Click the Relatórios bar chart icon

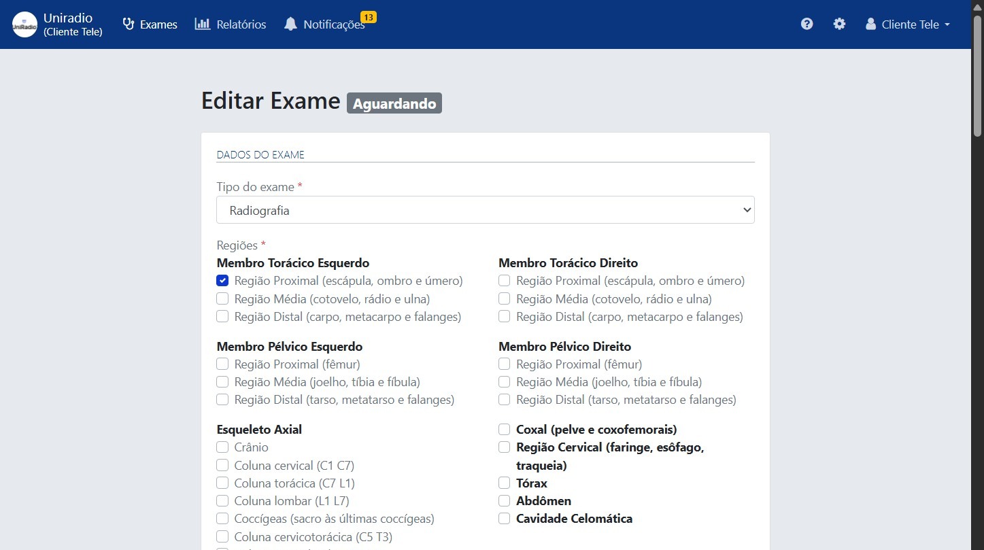point(202,23)
